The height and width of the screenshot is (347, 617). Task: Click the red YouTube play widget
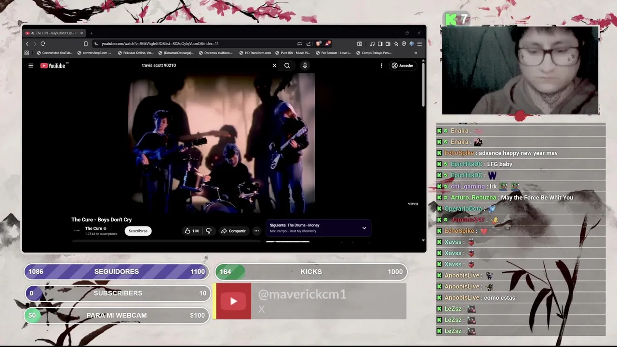[233, 301]
